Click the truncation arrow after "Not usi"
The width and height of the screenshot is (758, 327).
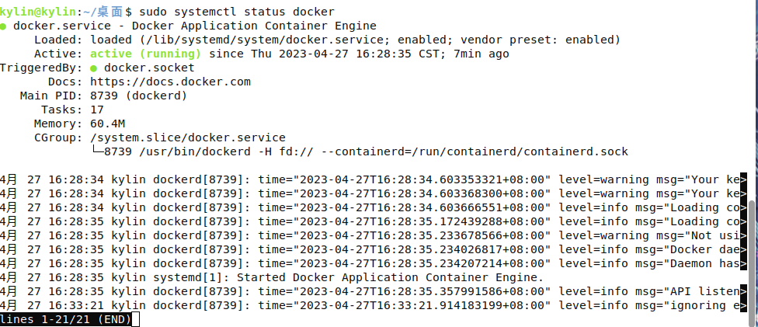743,235
